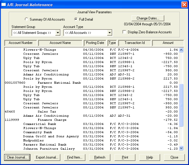Click the Transaction Id column header

tap(135, 43)
